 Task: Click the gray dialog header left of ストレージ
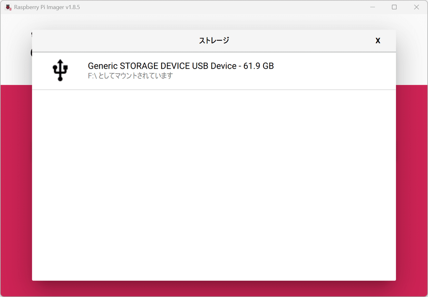[114, 41]
